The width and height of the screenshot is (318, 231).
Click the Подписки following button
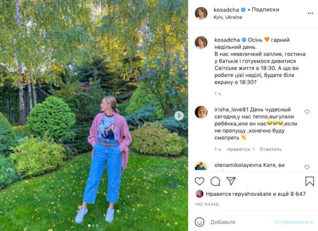pos(266,10)
